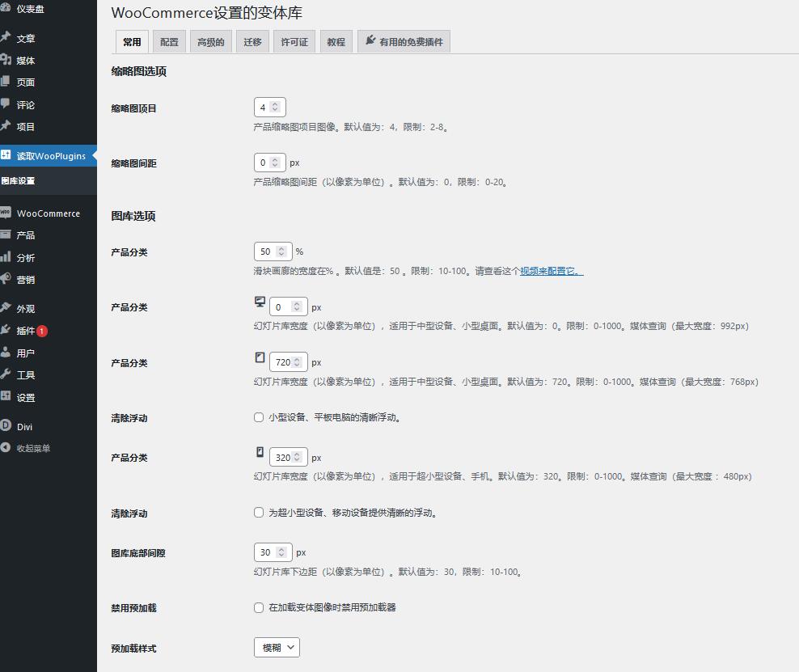
Task: Switch to the 常用 tab
Action: click(x=132, y=42)
